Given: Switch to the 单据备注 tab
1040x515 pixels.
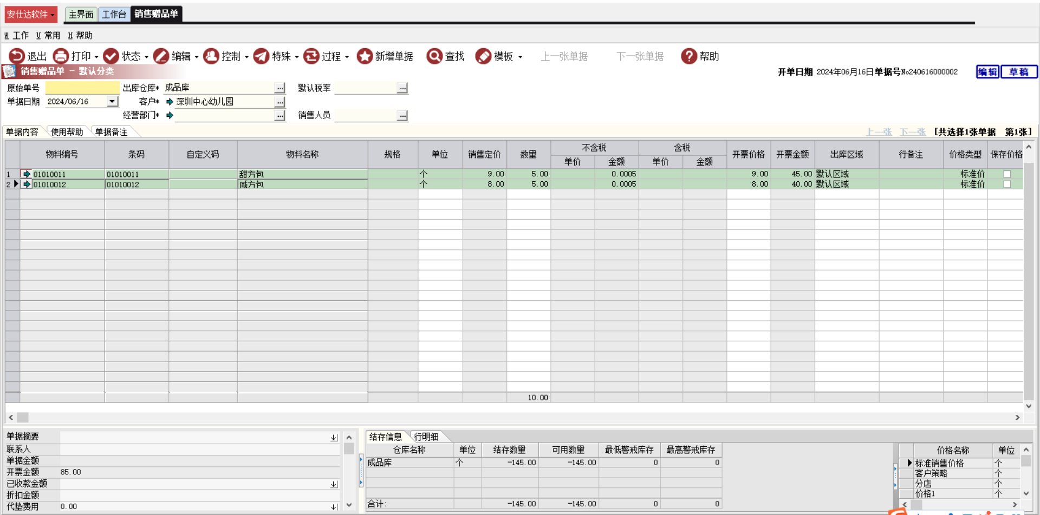Looking at the screenshot, I should (112, 132).
